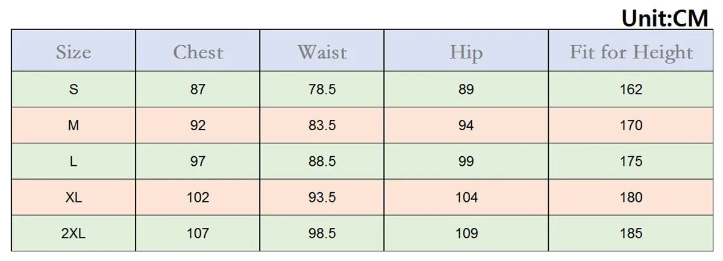Click chest value 107

pos(198,233)
